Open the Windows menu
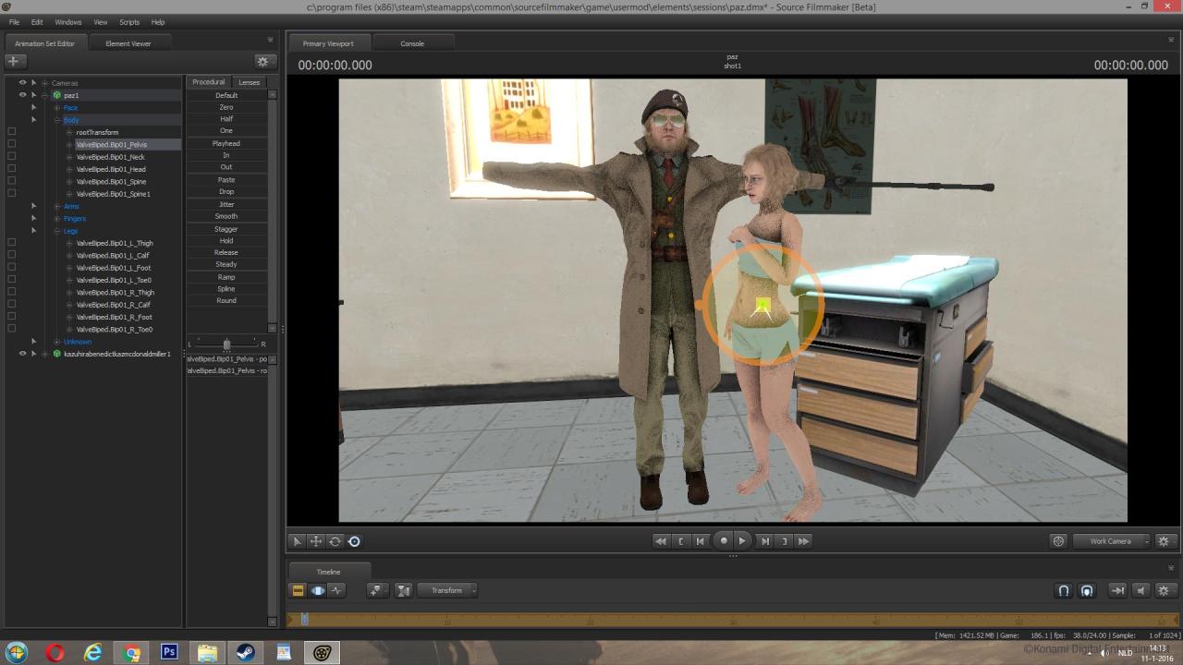 tap(68, 22)
